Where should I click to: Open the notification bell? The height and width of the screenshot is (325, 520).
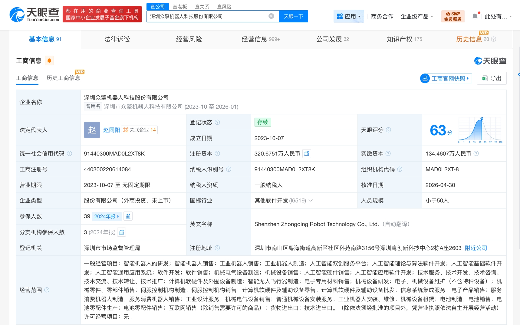click(x=475, y=16)
